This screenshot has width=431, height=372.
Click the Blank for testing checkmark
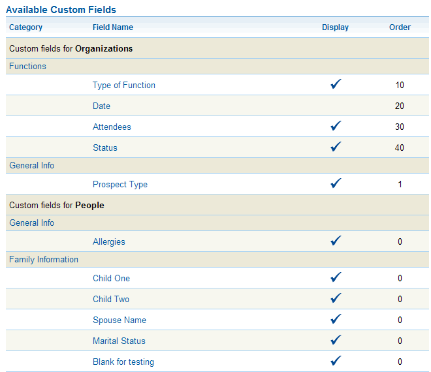(336, 361)
